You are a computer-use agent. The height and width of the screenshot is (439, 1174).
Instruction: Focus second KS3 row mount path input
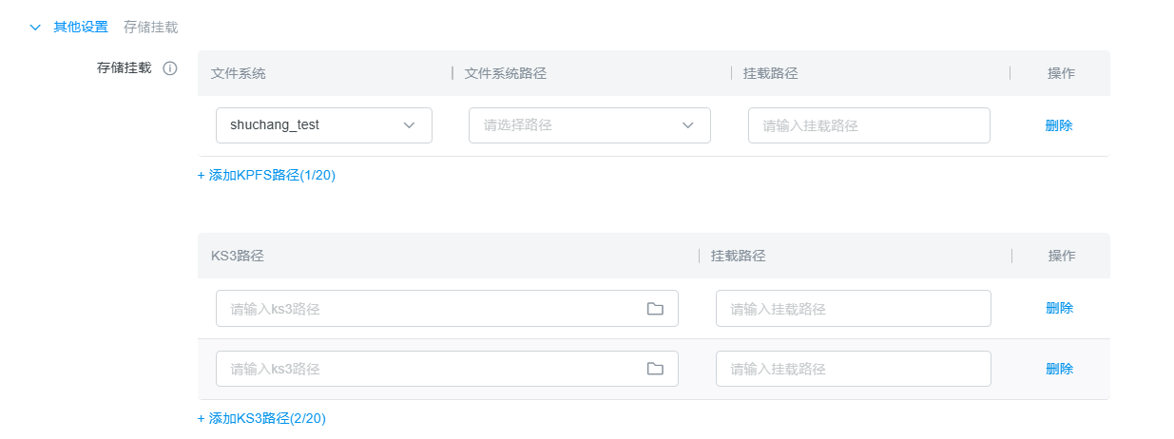tap(853, 369)
